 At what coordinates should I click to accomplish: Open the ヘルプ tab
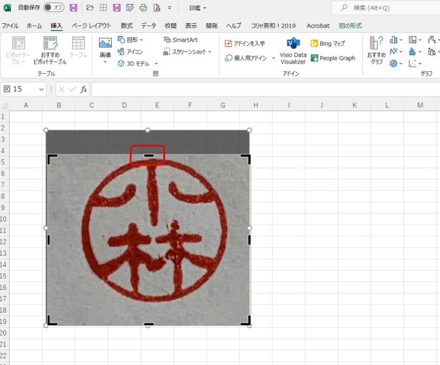click(233, 26)
